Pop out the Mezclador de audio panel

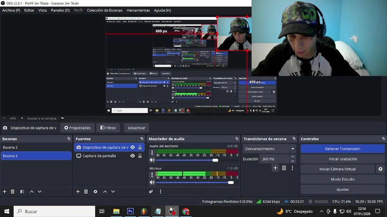pos(237,139)
